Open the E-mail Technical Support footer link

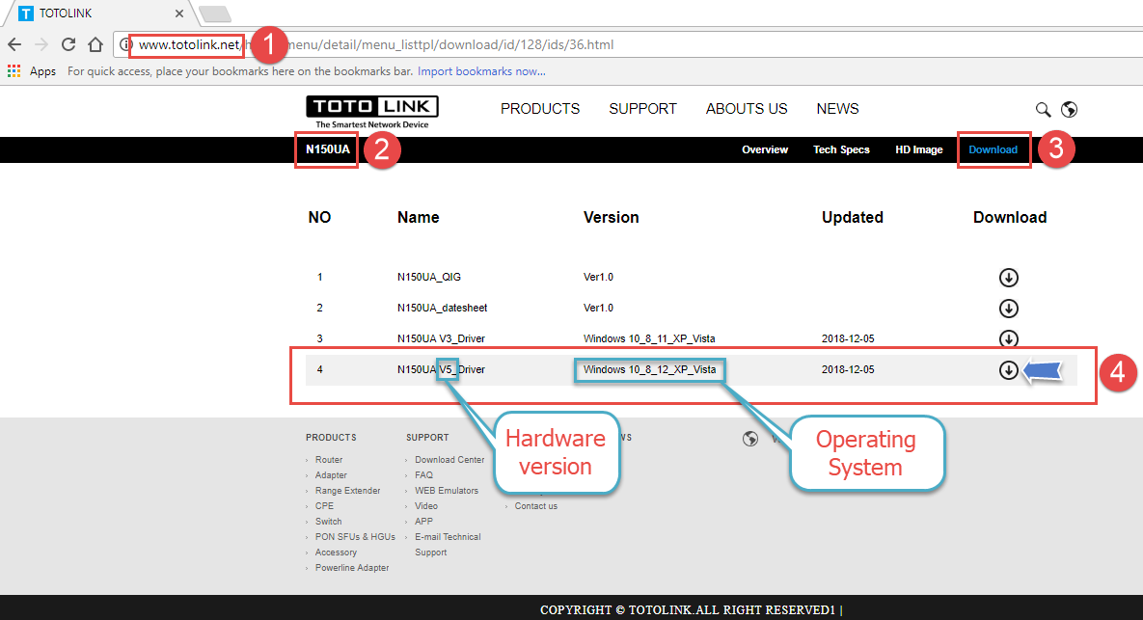(x=448, y=544)
